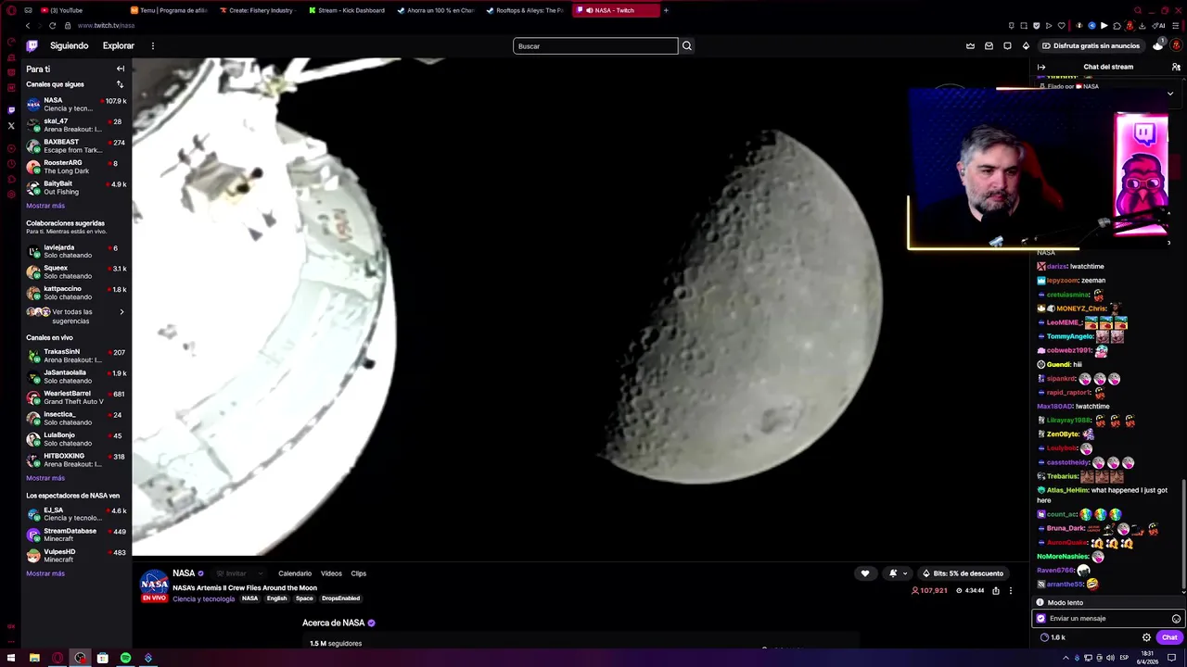
Task: Share the NASA stream
Action: pos(996,590)
